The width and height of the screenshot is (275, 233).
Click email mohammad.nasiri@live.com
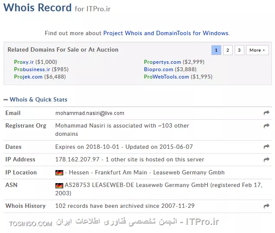coord(90,113)
